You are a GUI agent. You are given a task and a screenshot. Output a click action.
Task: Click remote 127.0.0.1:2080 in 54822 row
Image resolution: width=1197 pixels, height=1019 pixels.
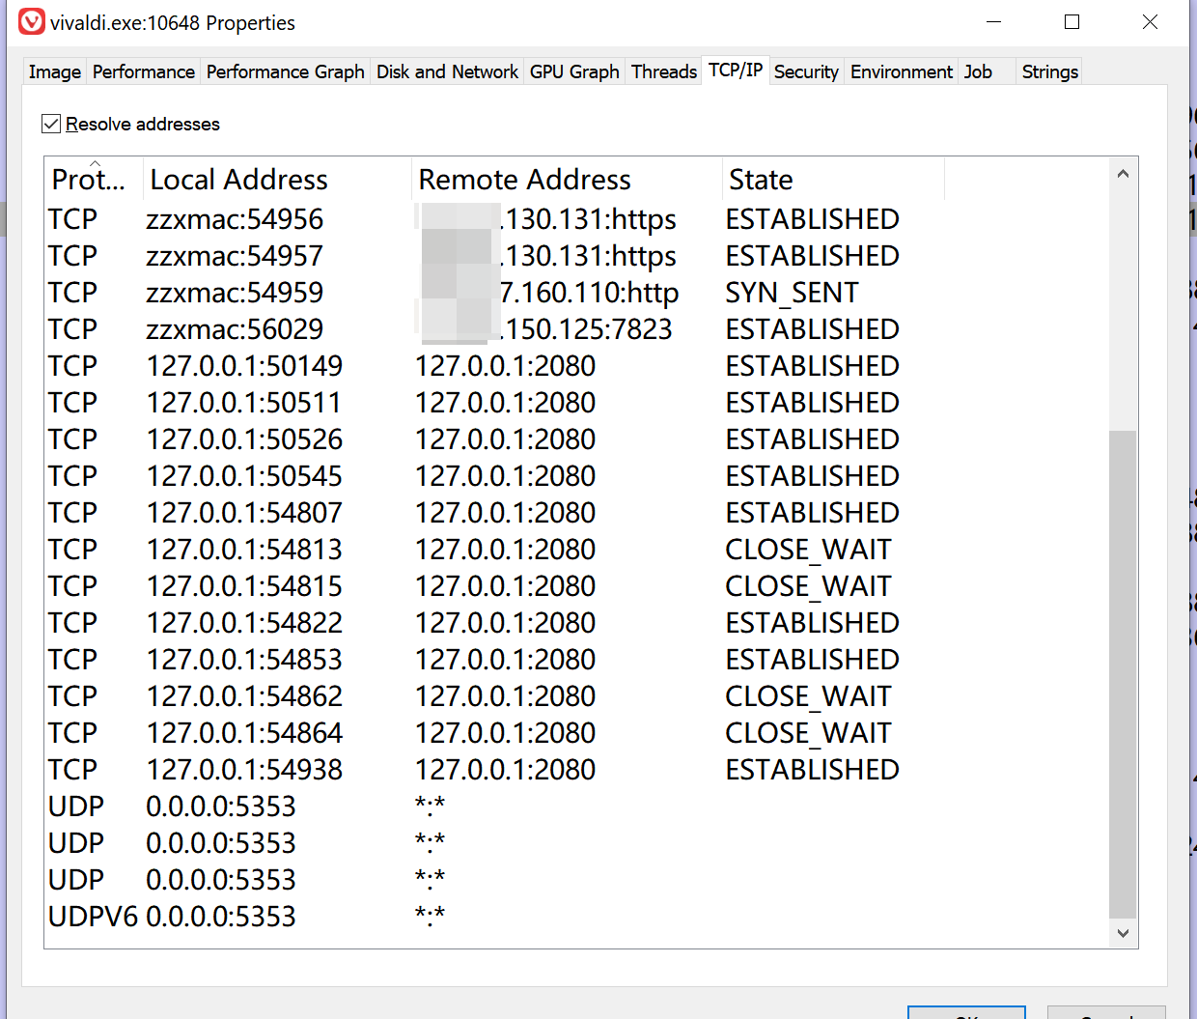click(x=505, y=623)
